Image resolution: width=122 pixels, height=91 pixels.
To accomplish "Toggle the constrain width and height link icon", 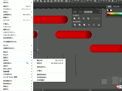I will pyautogui.click(x=109, y=1).
